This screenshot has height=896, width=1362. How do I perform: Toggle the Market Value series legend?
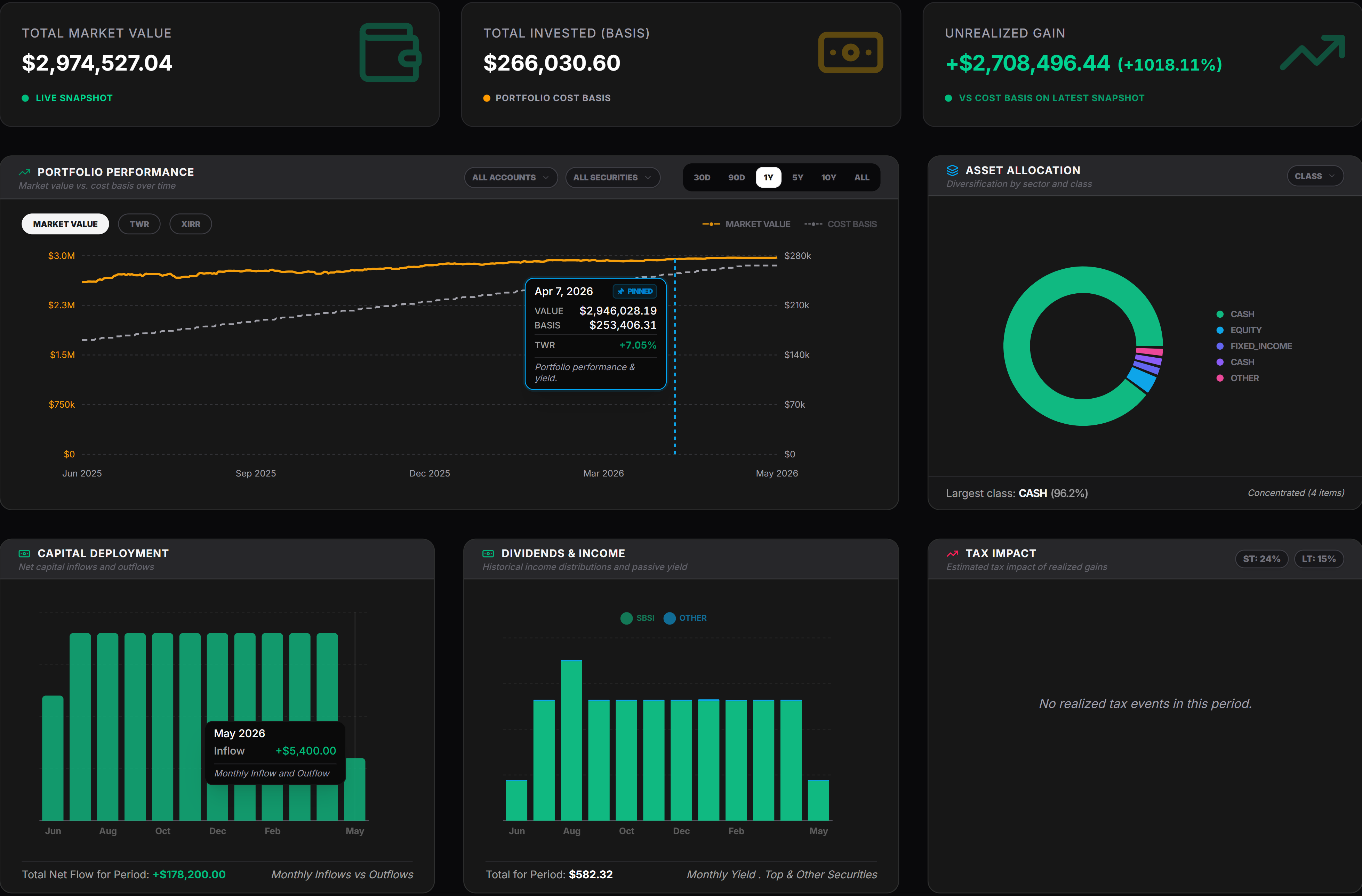pyautogui.click(x=746, y=224)
